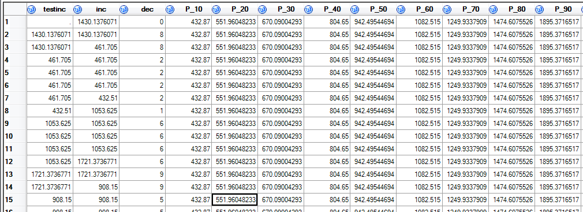Select row number 8 header
583x212 pixels.
(x=14, y=111)
